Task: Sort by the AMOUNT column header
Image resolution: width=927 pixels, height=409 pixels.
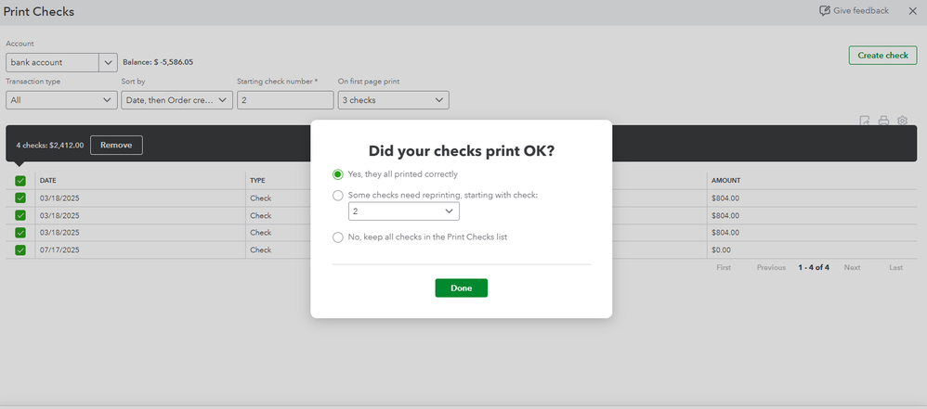Action: (725, 180)
